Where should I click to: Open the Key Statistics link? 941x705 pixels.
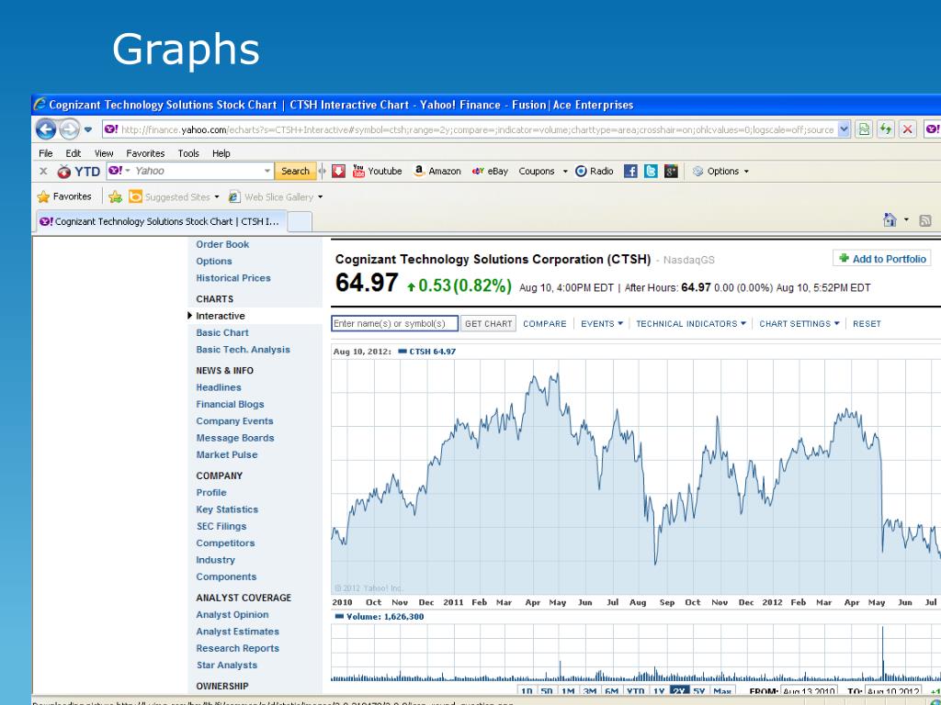227,509
